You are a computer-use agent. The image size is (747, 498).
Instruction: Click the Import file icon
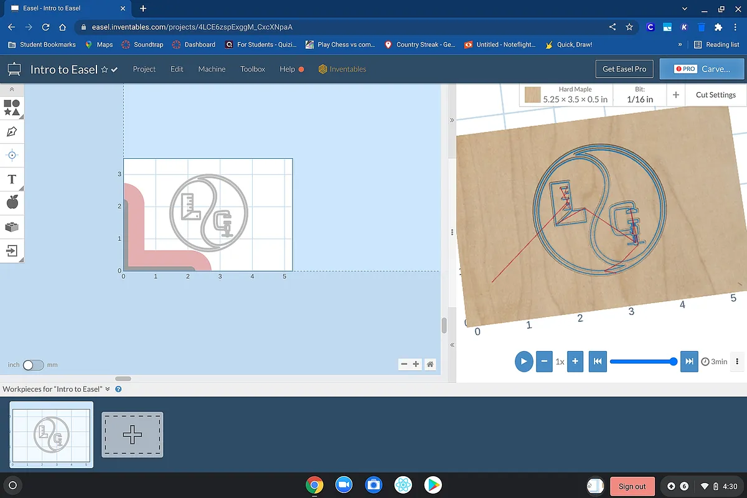pyautogui.click(x=12, y=251)
